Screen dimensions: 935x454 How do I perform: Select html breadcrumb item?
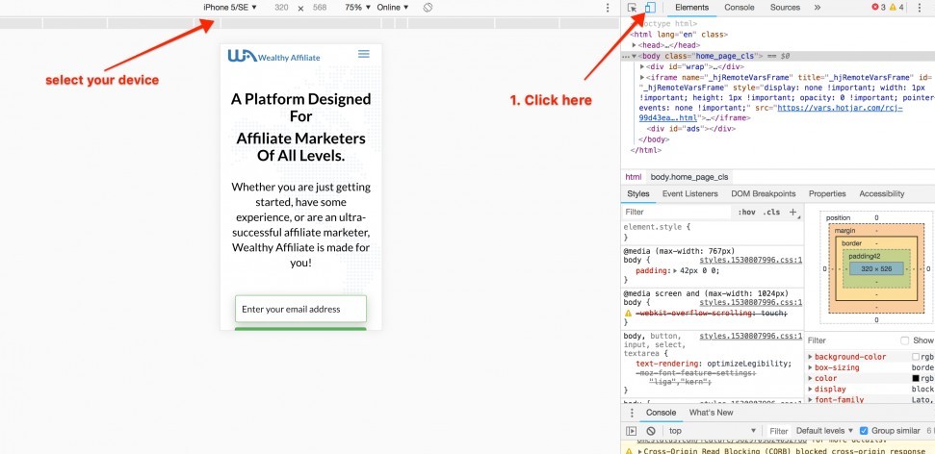(x=634, y=177)
